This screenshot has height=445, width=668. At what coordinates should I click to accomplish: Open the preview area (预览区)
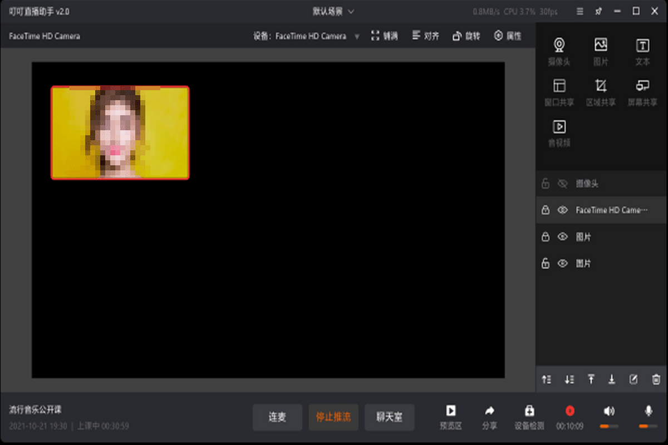(451, 417)
